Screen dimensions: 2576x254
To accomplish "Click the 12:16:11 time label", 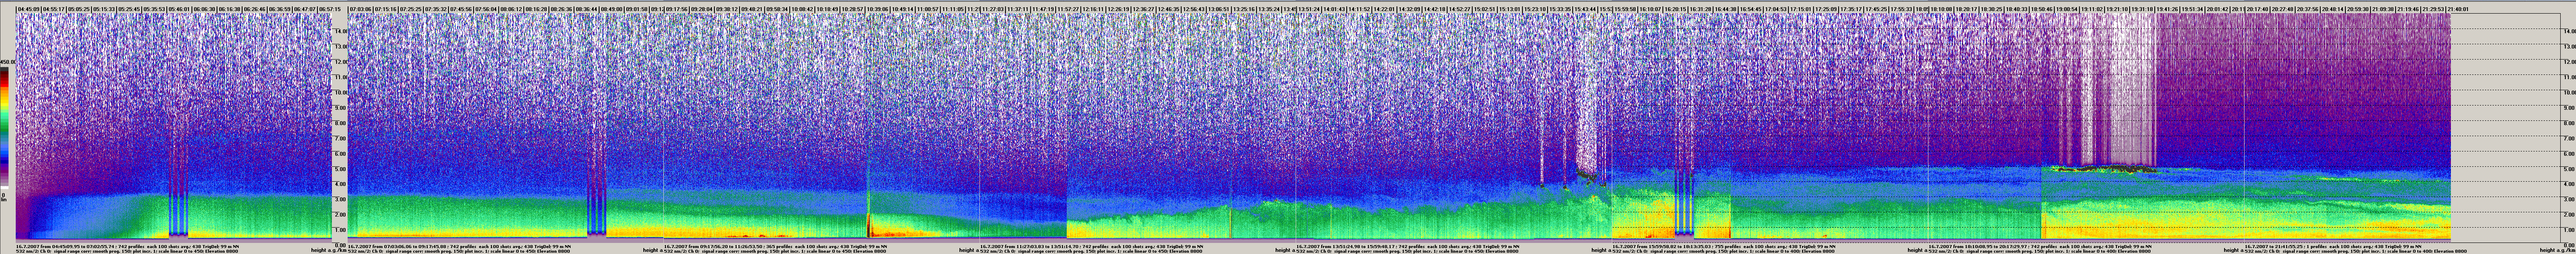I will (x=1094, y=9).
